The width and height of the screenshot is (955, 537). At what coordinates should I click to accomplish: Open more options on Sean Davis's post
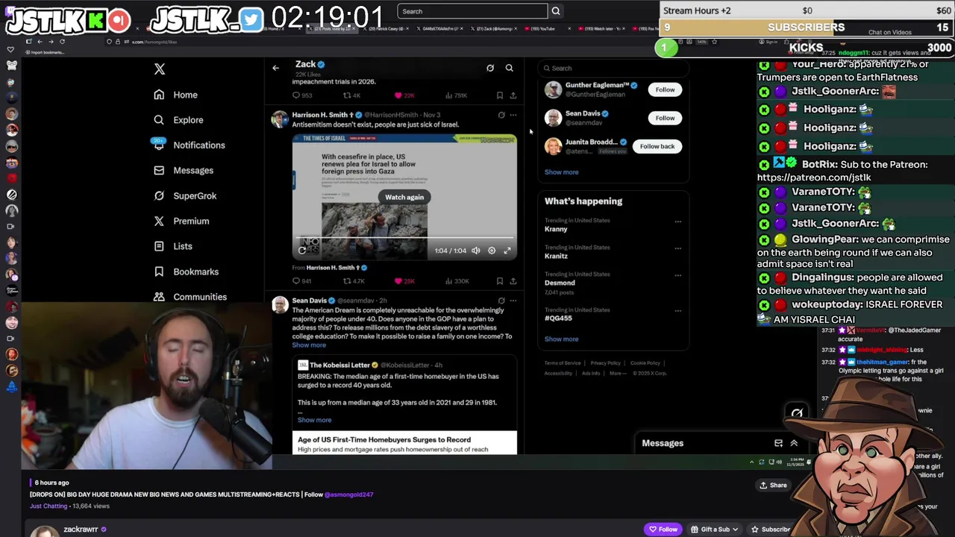tap(513, 301)
